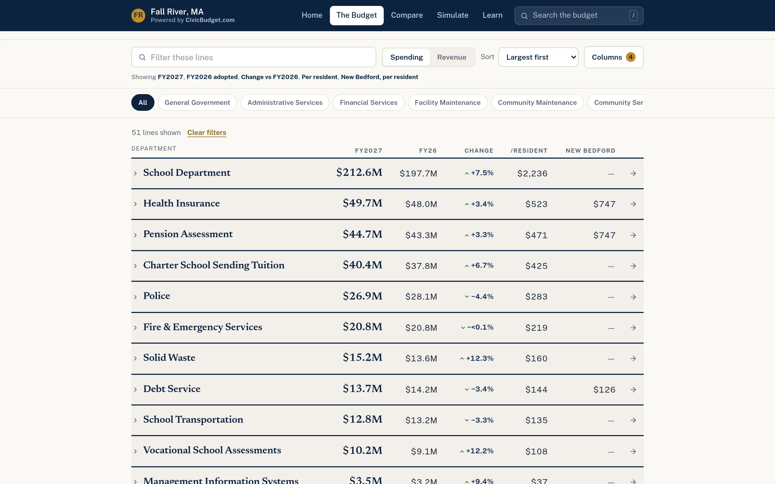Screen dimensions: 775x484
Task: Click the down caret beside −3.4% change
Action: (x=467, y=390)
